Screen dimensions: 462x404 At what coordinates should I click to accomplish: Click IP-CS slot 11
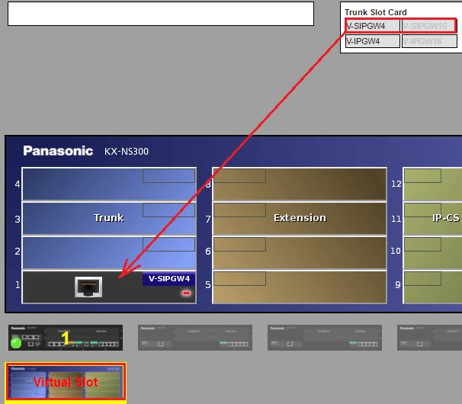point(433,218)
